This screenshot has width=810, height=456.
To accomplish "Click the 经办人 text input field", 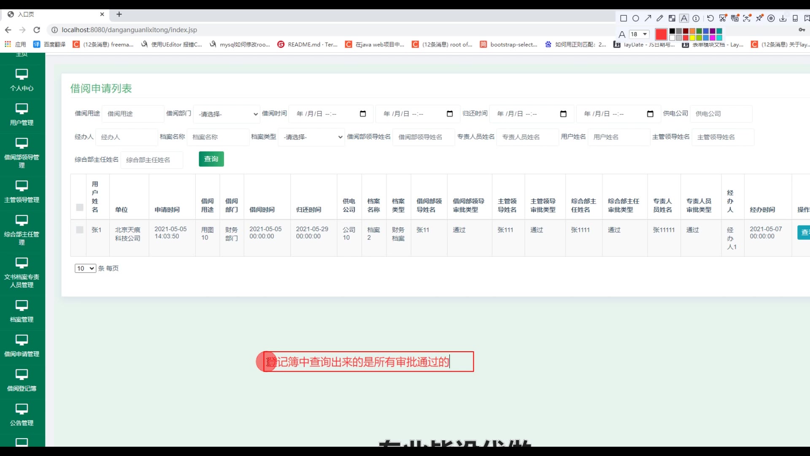I will click(127, 137).
